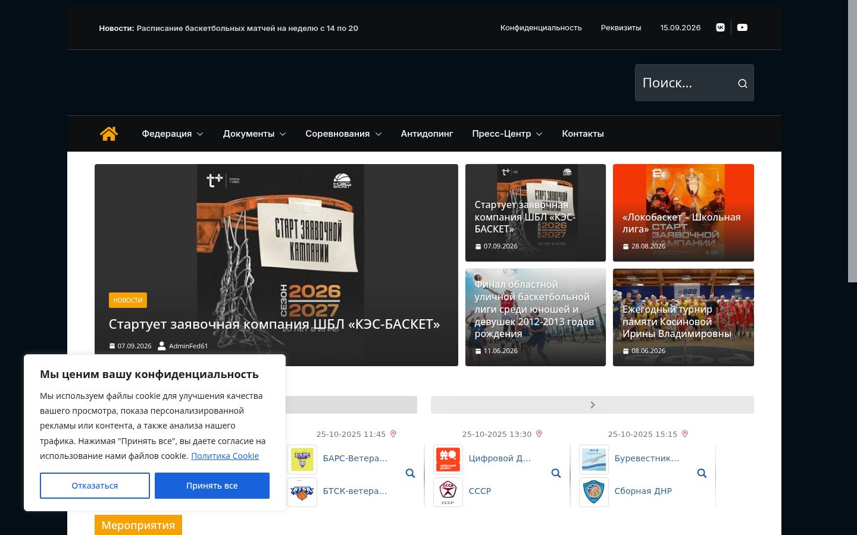Image resolution: width=857 pixels, height=535 pixels.
Task: Click the Буревестник... team name
Action: (x=646, y=458)
